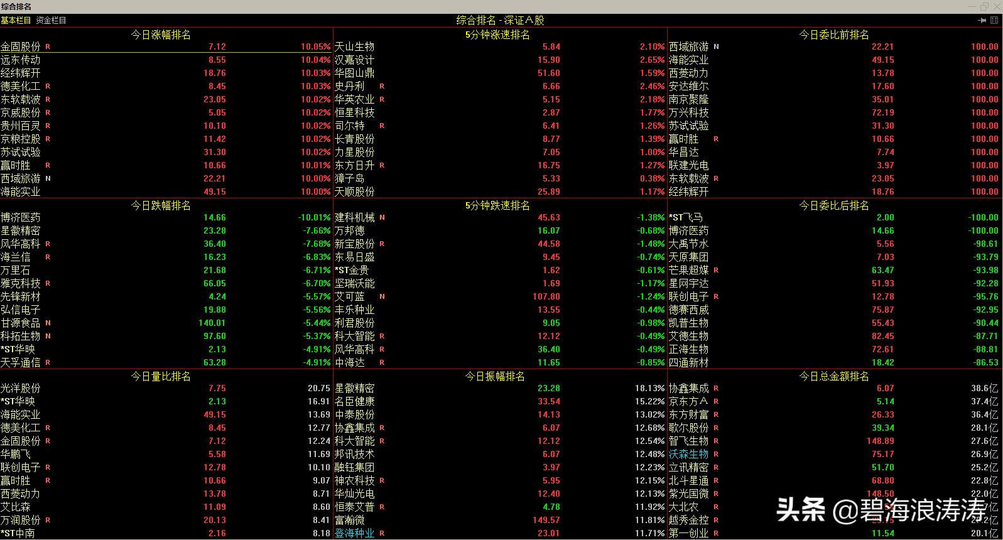The height and width of the screenshot is (540, 1003).
Task: Select 芒果超媒 row
Action: point(834,270)
